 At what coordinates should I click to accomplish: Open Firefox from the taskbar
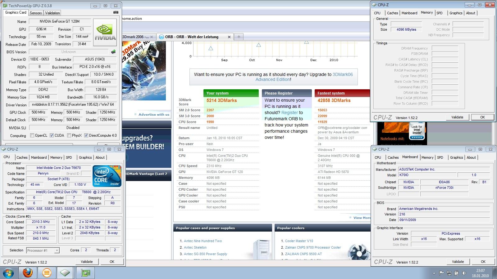[28, 273]
